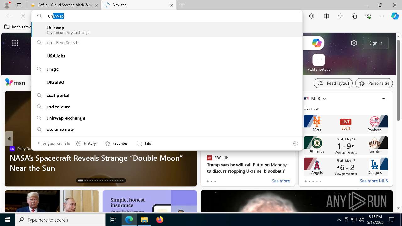Click the msn logo
Screen dimensions: 402x226
pos(15,83)
